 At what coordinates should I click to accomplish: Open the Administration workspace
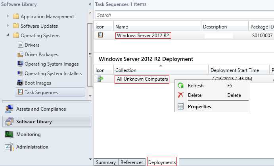47,147
